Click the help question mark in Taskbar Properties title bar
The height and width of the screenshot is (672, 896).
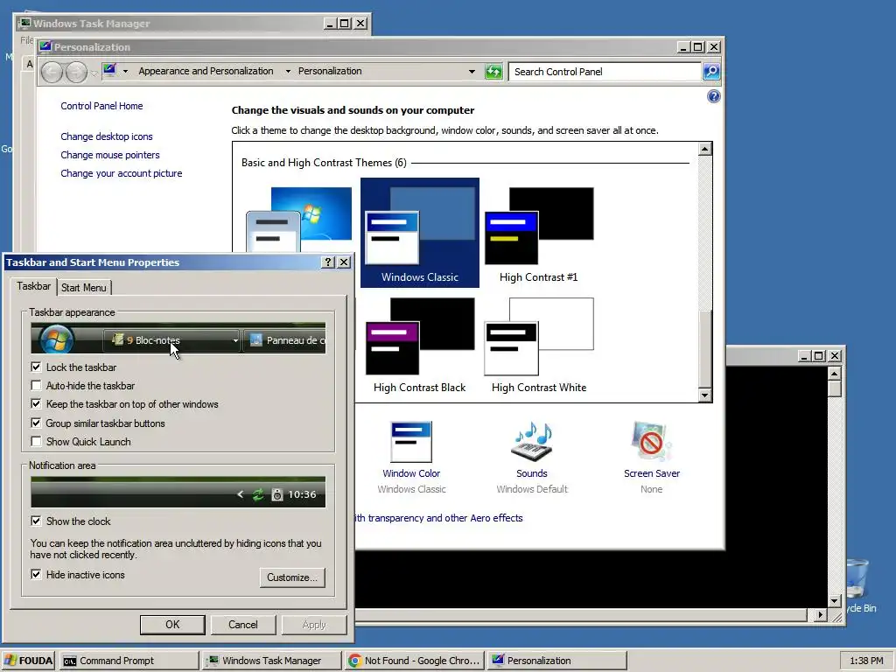click(327, 262)
